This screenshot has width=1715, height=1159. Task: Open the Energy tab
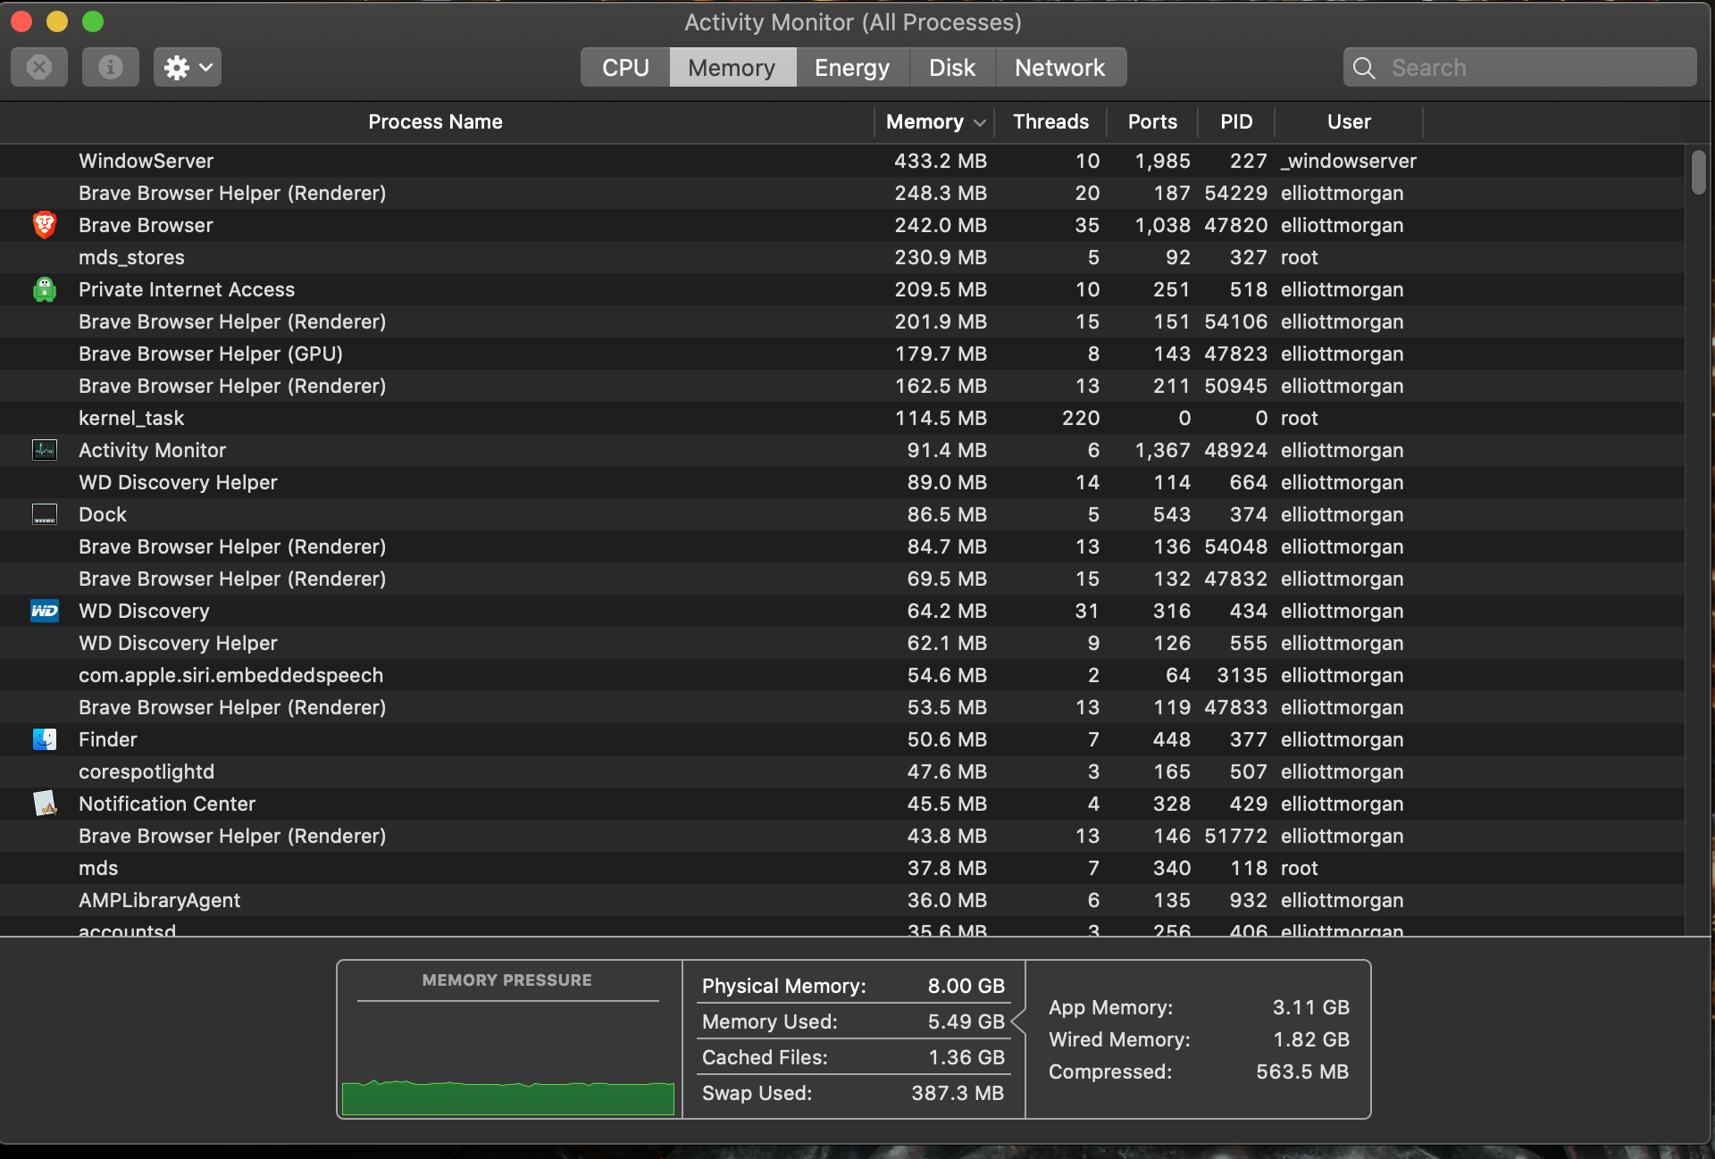852,68
